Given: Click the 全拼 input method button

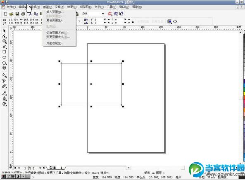Looking at the screenshot, I should [x=11, y=176].
